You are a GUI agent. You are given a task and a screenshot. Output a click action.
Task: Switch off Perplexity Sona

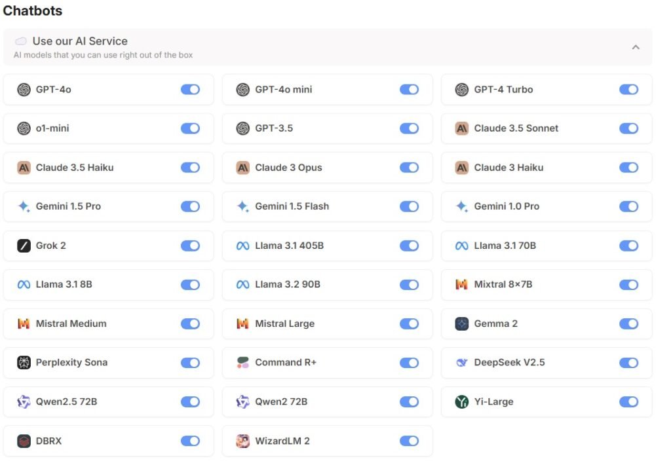[191, 363]
